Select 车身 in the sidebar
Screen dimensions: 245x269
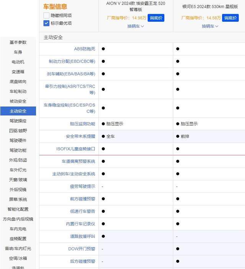(x=18, y=52)
